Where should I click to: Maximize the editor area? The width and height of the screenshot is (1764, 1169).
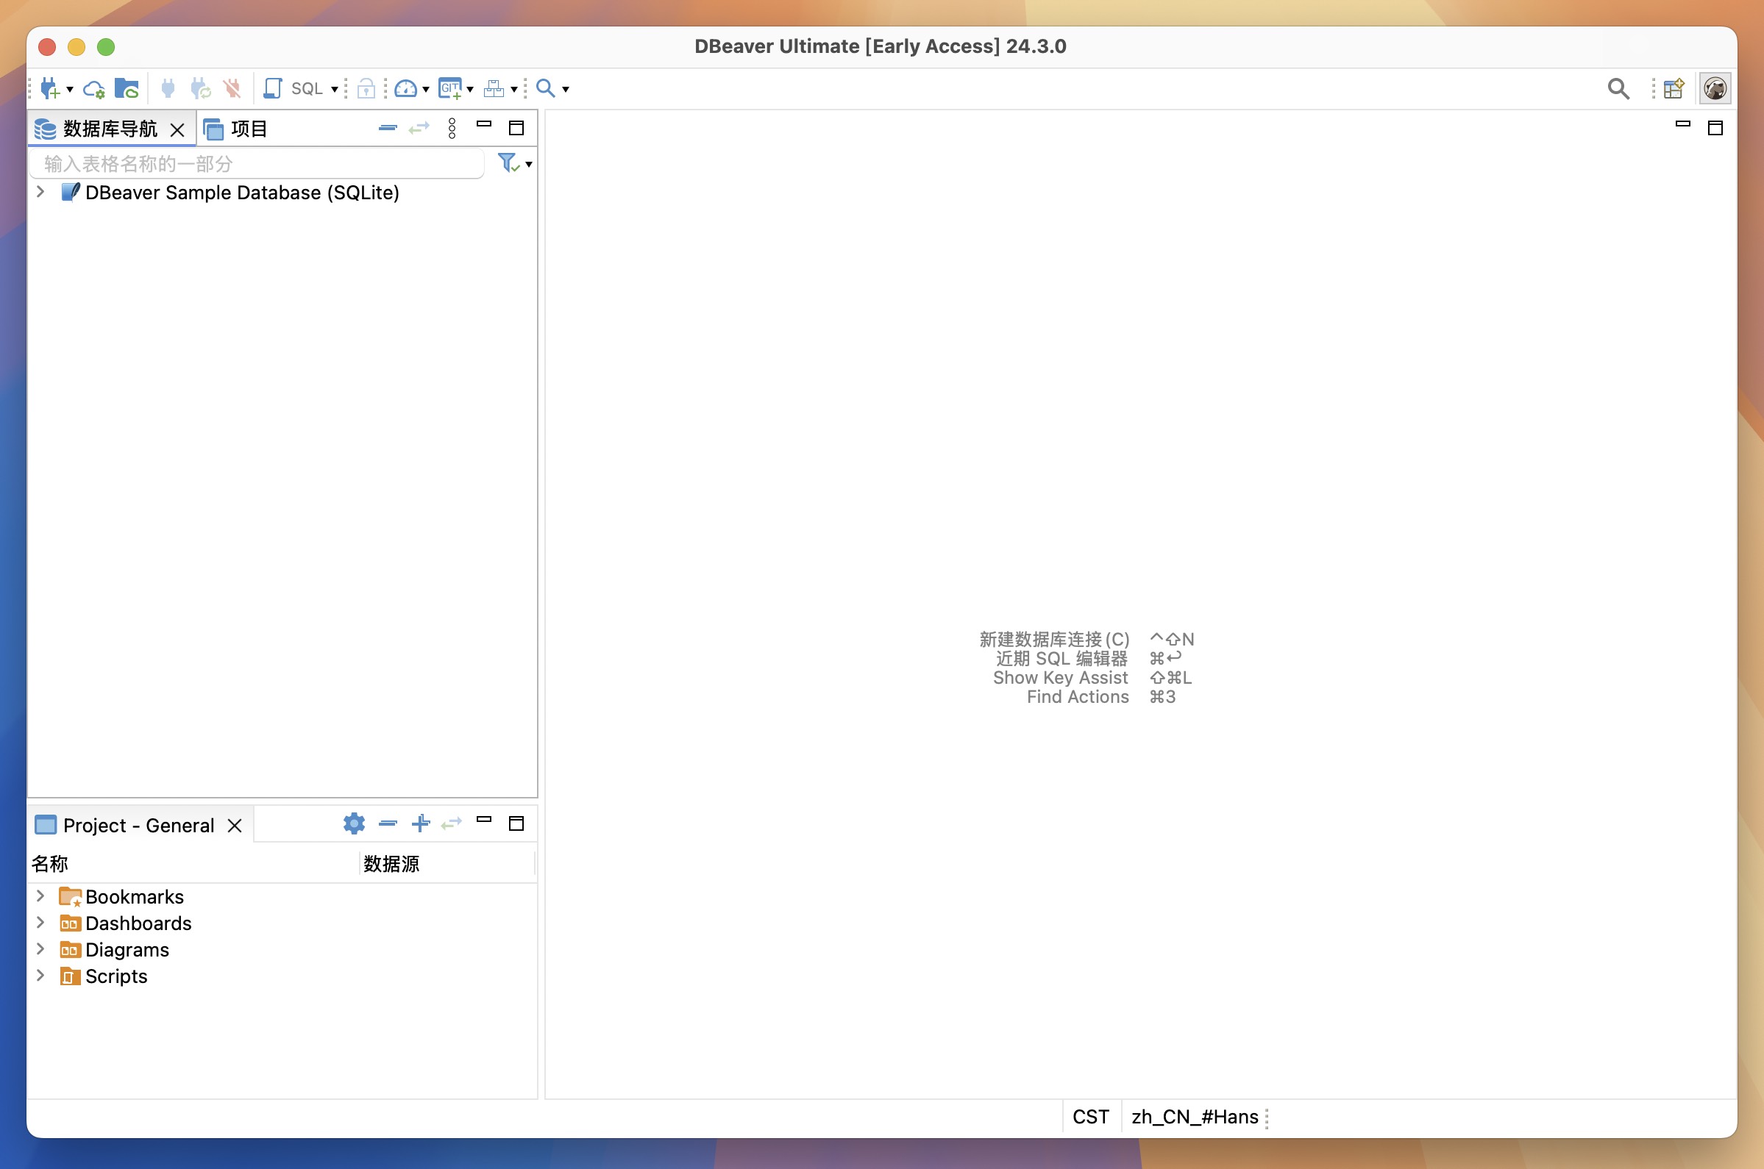1715,128
